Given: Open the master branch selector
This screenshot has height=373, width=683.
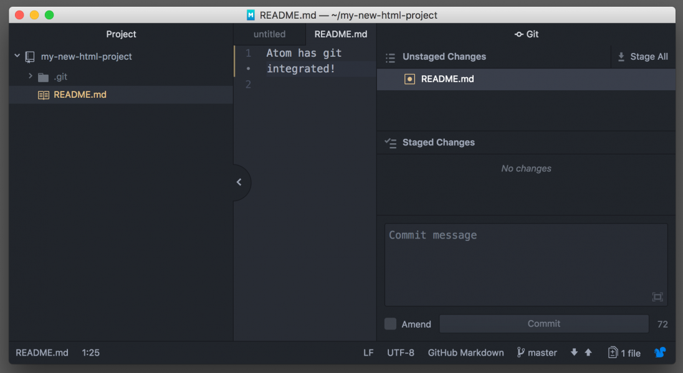Looking at the screenshot, I should 537,353.
